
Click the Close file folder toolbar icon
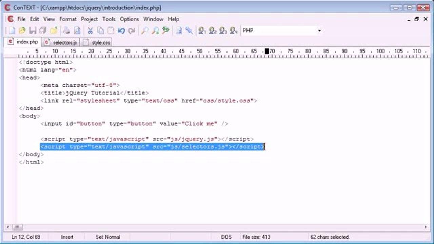point(53,30)
